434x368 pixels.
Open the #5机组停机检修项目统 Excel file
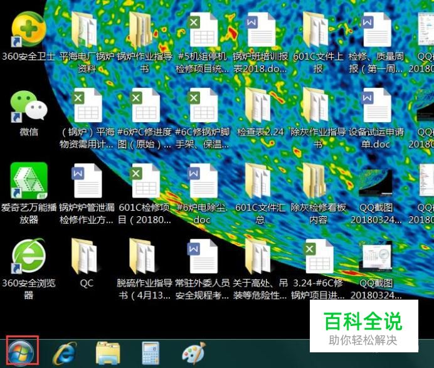click(x=203, y=30)
